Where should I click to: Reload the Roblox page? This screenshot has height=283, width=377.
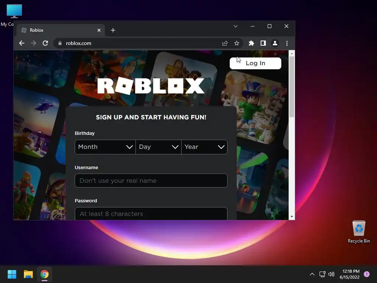point(45,43)
